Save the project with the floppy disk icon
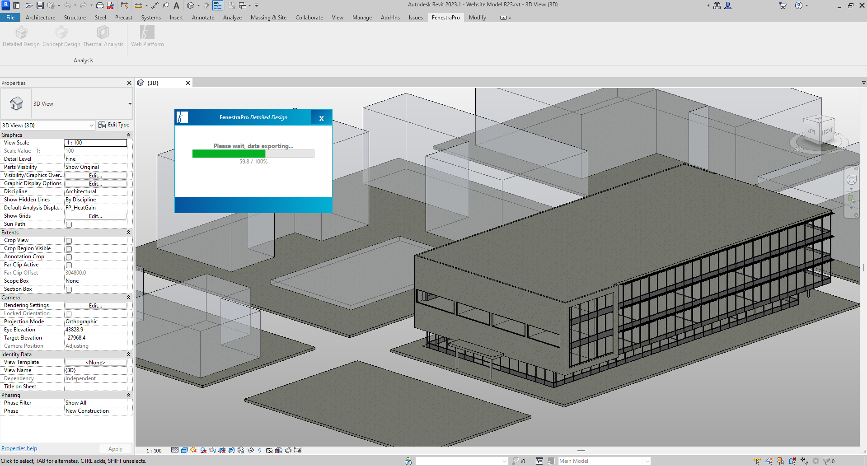 coord(40,5)
